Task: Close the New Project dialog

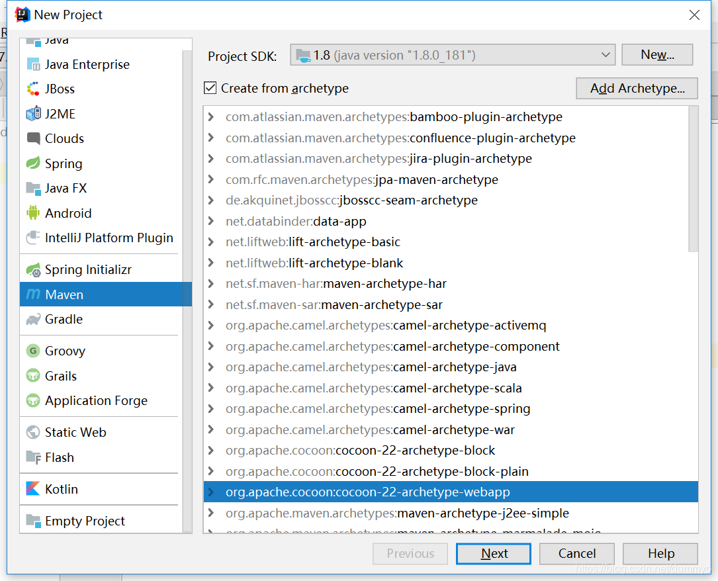Action: pos(694,15)
